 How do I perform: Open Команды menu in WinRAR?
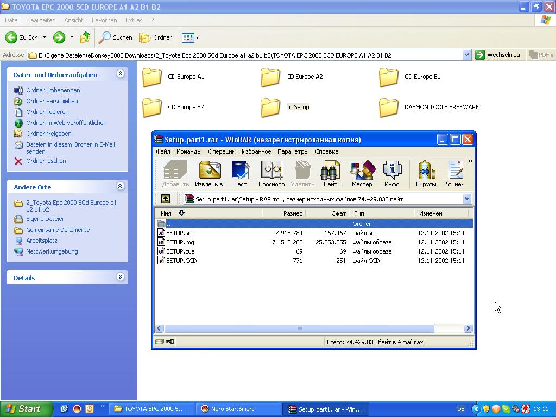tap(189, 151)
